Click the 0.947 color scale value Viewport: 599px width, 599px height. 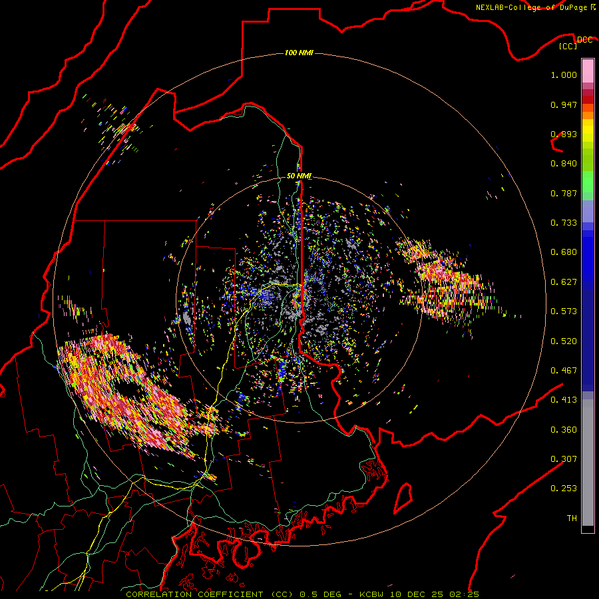point(564,104)
